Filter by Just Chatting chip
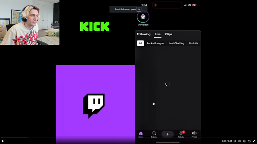 tap(177, 43)
